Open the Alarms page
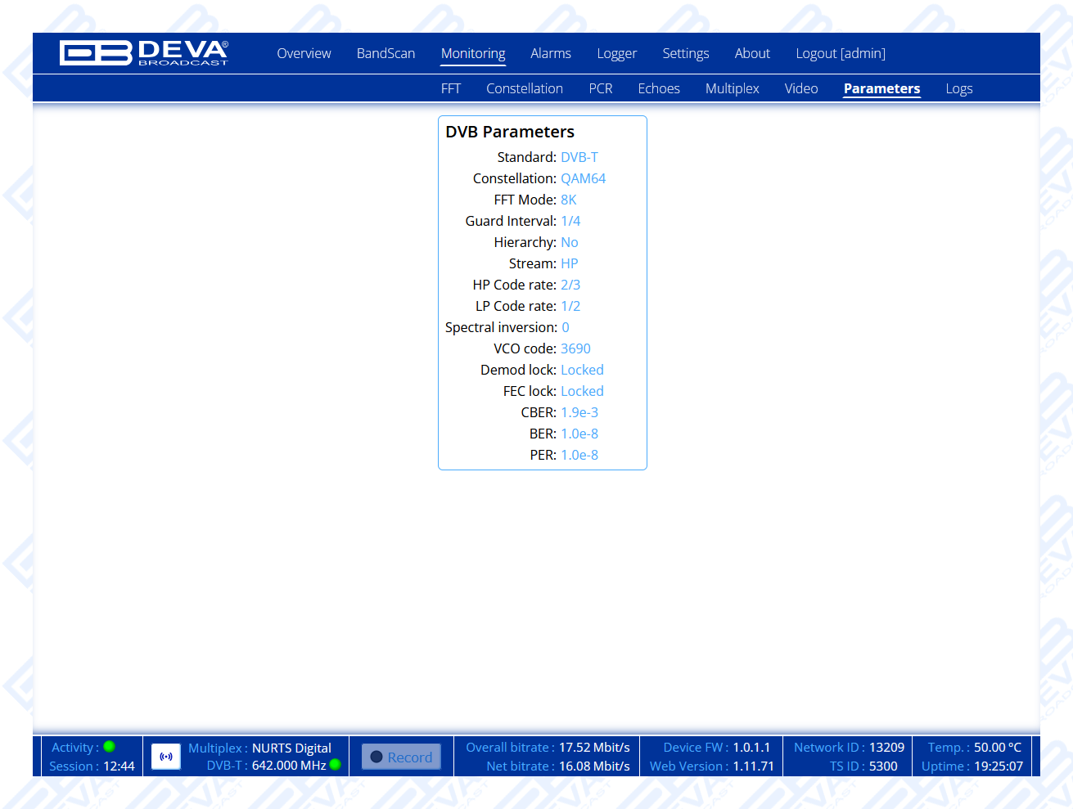The image size is (1073, 809). pyautogui.click(x=551, y=54)
